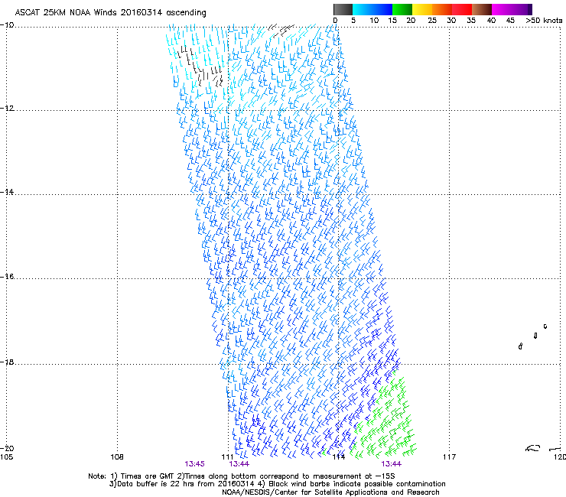
Task: Click the magenta 40-45 knots color segment
Action: 502,9
